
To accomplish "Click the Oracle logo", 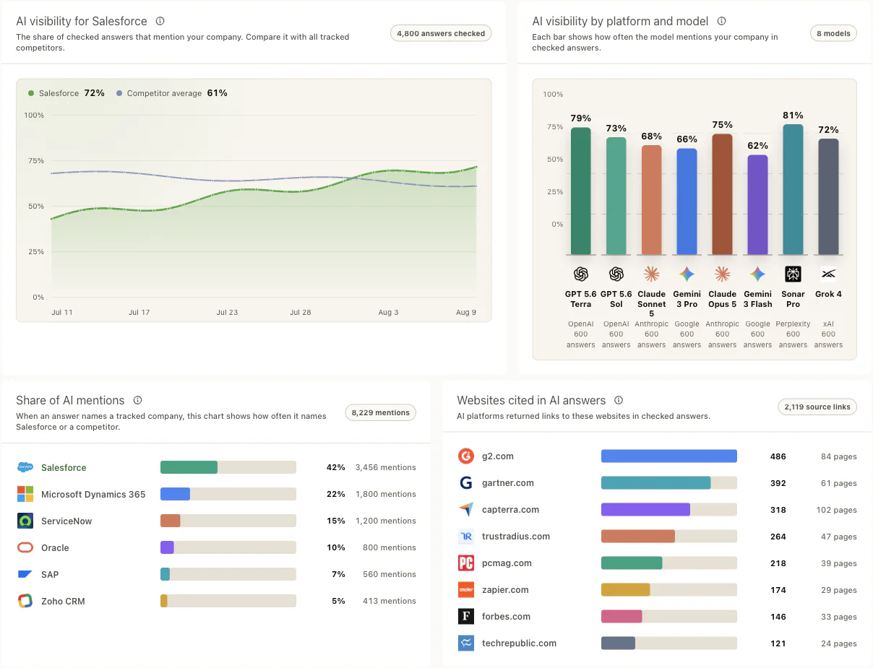I will click(x=25, y=547).
